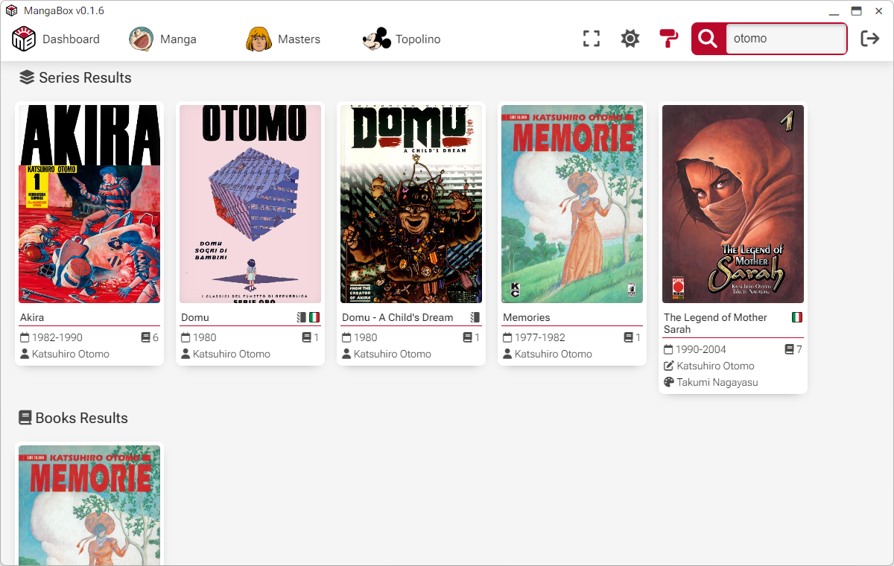The width and height of the screenshot is (894, 566).
Task: Click the Akira series title
Action: click(32, 317)
